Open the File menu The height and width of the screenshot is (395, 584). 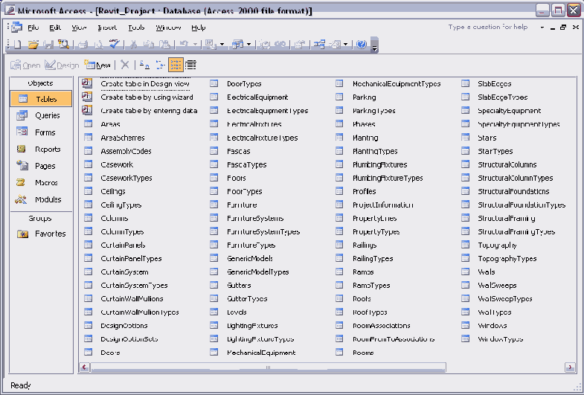33,28
